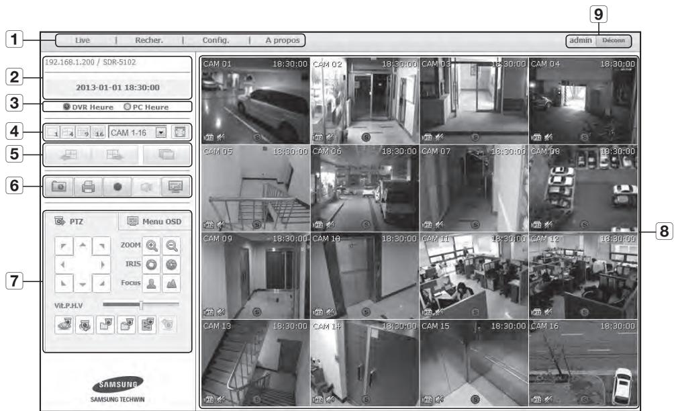Click the 2013-01-01 18:30:00 date display
The image size is (674, 411).
click(117, 87)
